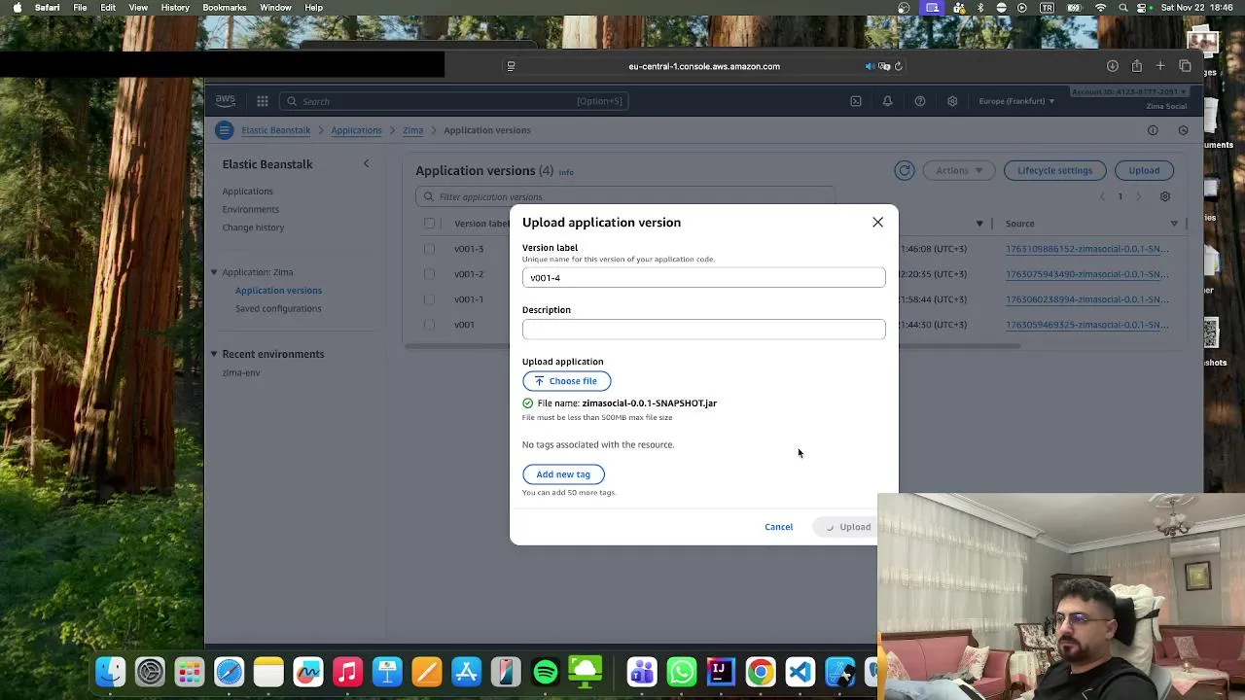Open Spotify from the Dock
This screenshot has height=700, width=1245.
tap(546, 672)
